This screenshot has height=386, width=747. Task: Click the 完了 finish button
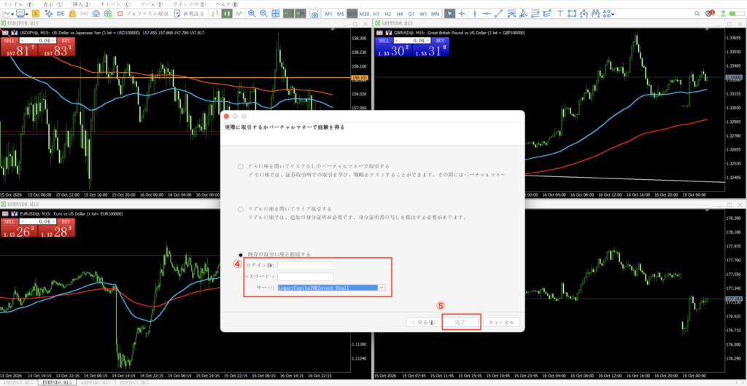tap(460, 323)
